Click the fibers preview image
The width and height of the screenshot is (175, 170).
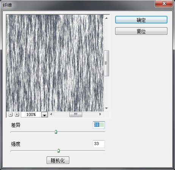tap(55, 63)
